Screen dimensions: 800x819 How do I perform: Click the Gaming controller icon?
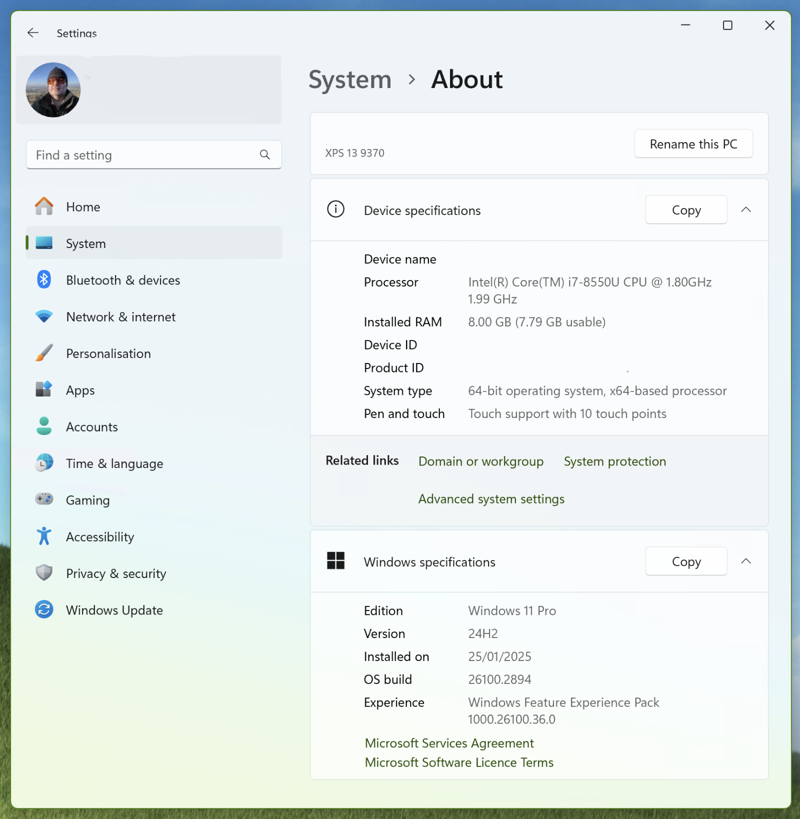tap(44, 499)
